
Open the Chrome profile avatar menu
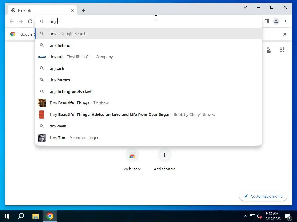(276, 21)
